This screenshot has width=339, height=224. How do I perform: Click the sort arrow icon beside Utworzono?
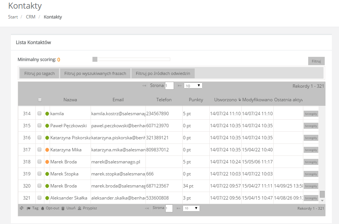click(239, 100)
